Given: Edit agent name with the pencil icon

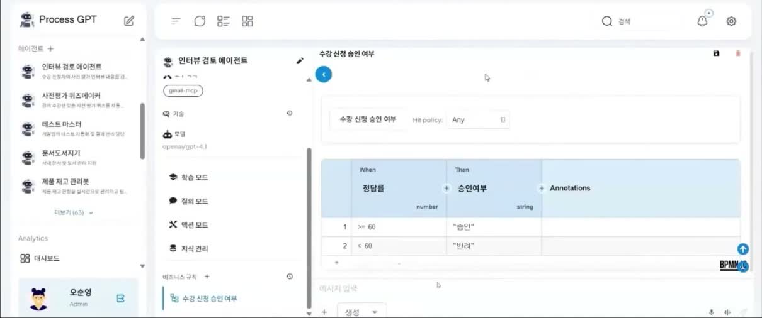Looking at the screenshot, I should [300, 61].
